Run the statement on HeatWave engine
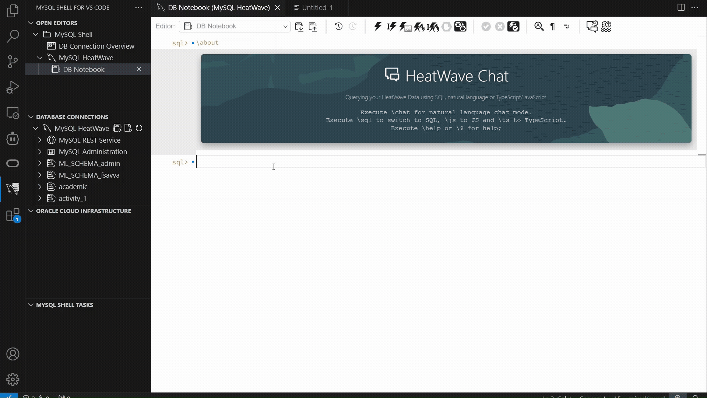 pos(419,27)
